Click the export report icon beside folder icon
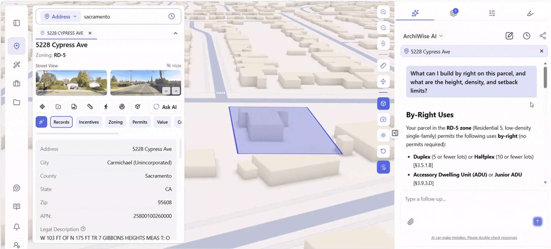 pos(74,106)
